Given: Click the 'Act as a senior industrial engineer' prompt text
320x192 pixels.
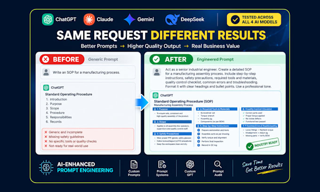Looking at the screenshot, I should [218, 78].
